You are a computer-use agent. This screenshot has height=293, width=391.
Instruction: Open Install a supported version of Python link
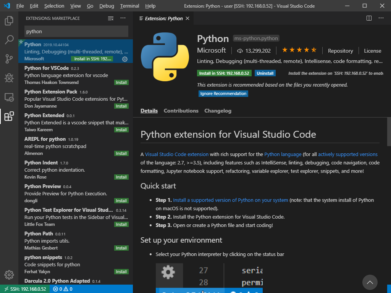[x=230, y=200]
